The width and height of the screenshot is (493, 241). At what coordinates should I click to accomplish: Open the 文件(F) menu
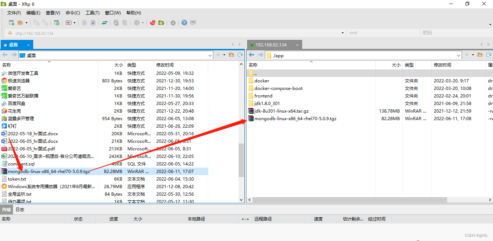click(14, 13)
